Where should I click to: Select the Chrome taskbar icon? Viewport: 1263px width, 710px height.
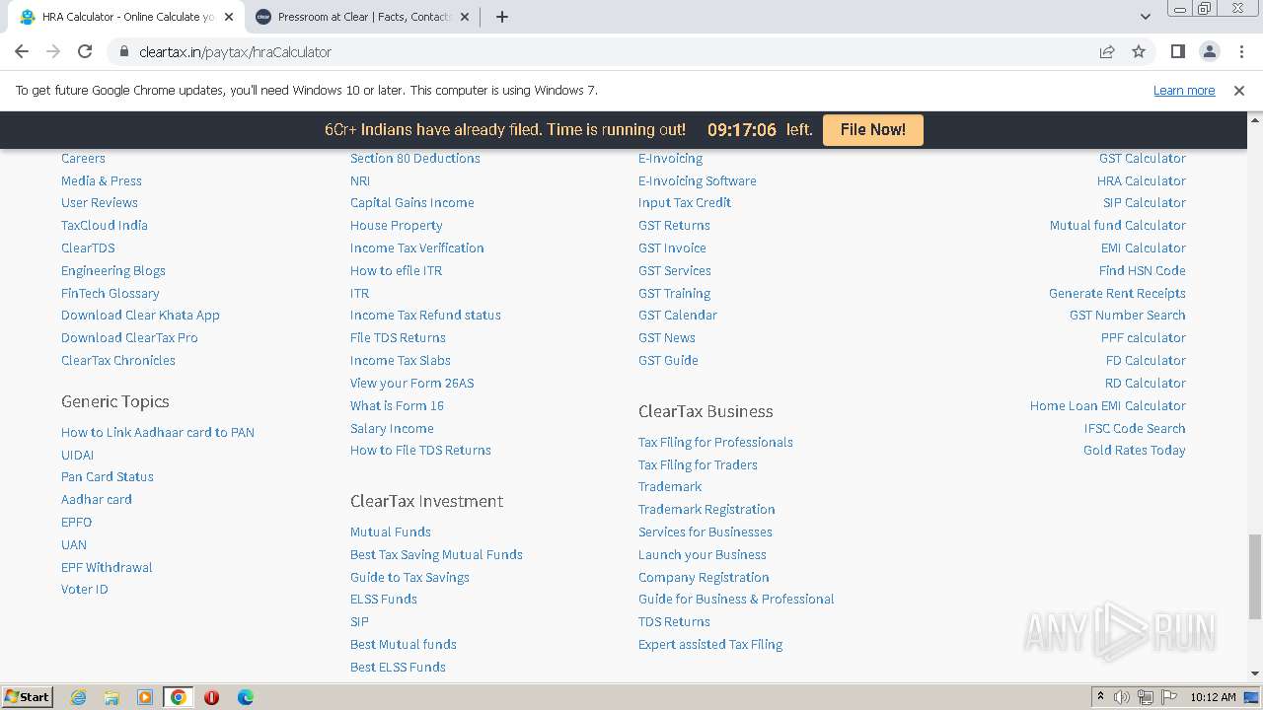click(x=179, y=697)
